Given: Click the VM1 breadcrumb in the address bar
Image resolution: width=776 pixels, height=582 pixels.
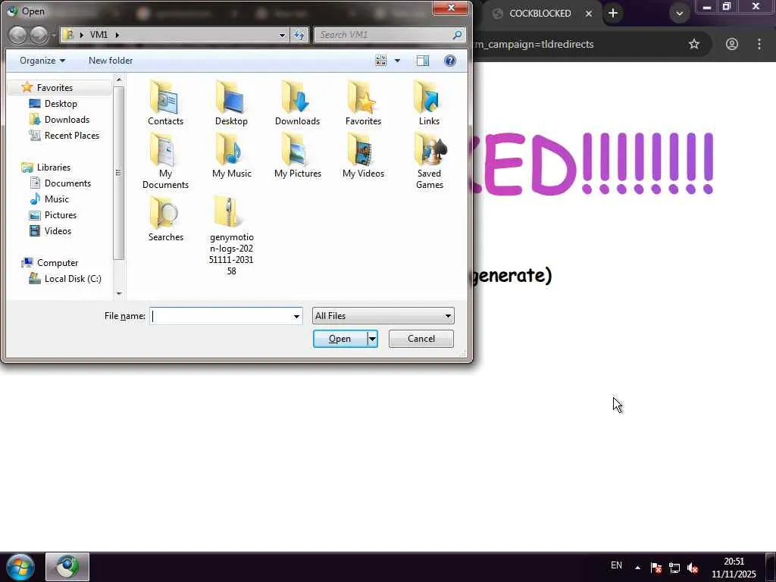Looking at the screenshot, I should (x=99, y=35).
